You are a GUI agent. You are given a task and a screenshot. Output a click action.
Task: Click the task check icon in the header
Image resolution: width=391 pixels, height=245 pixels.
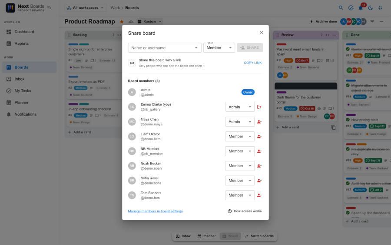pyautogui.click(x=351, y=8)
